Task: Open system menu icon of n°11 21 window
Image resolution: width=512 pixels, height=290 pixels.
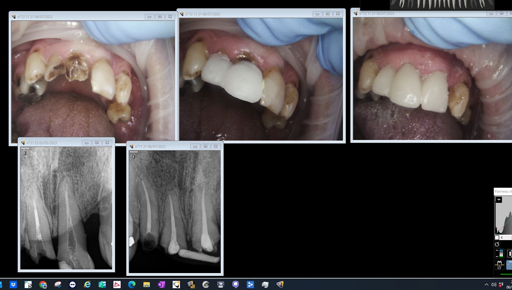Action: pyautogui.click(x=132, y=146)
